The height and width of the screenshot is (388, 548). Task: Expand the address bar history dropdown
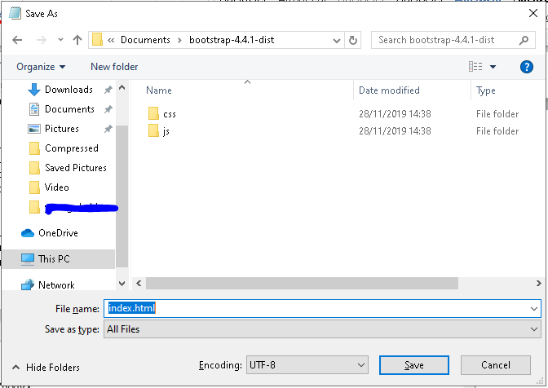pos(337,41)
